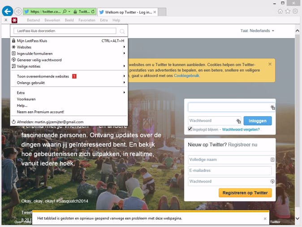Screen dimensions: 302x227
Task: Open the Taal: Nederlands language dropdown
Action: coord(257,31)
